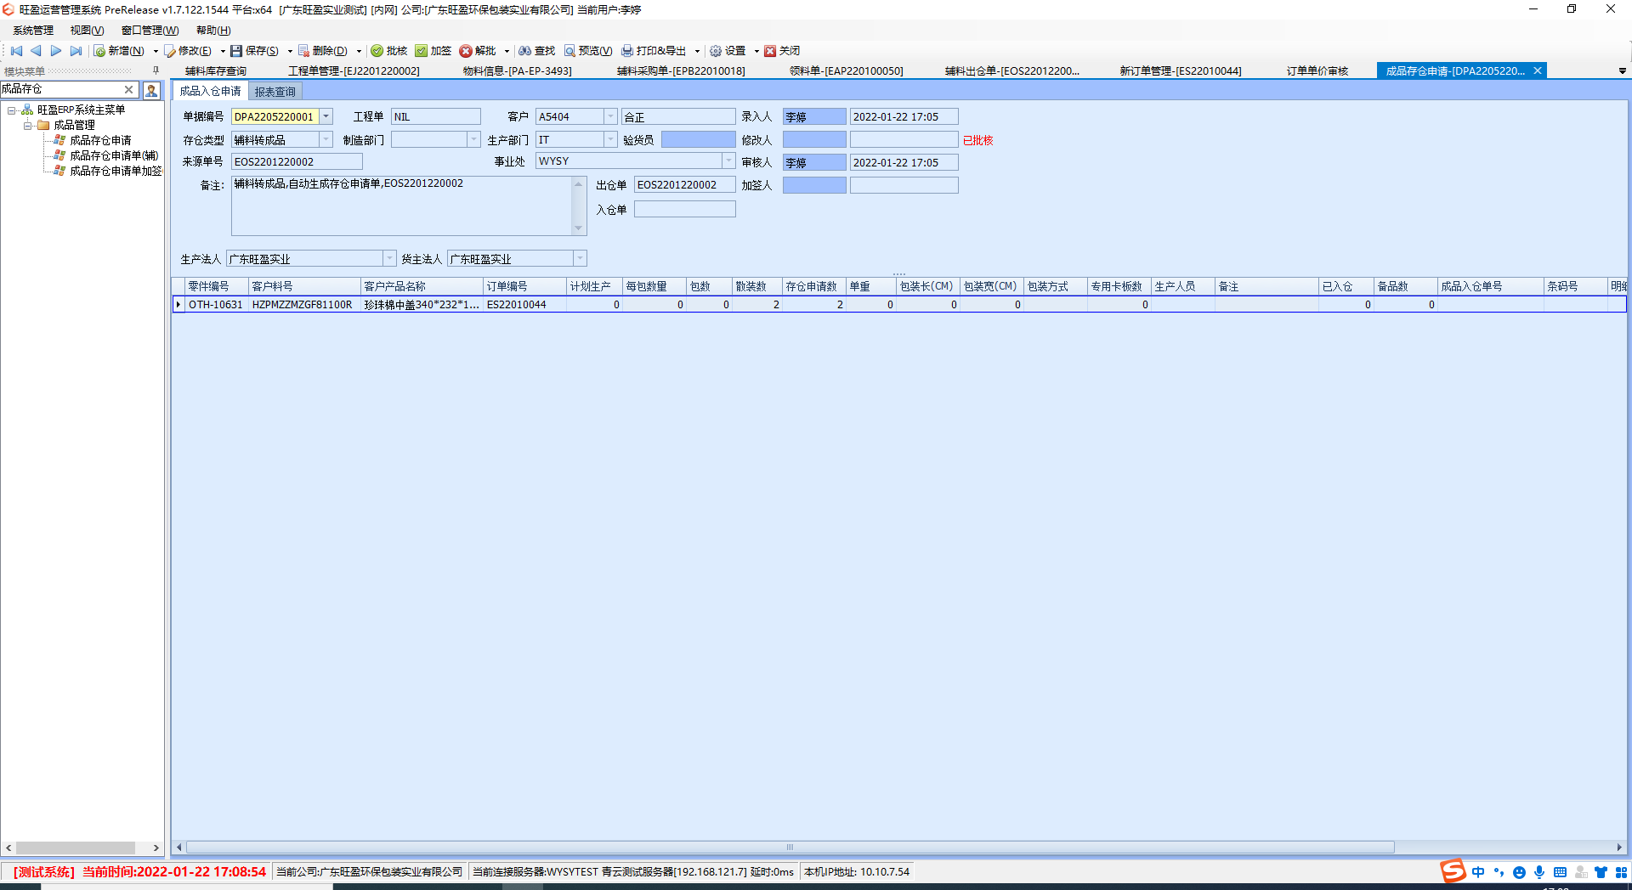Open the dropdown arrow beside 解批
The image size is (1632, 890).
(507, 51)
